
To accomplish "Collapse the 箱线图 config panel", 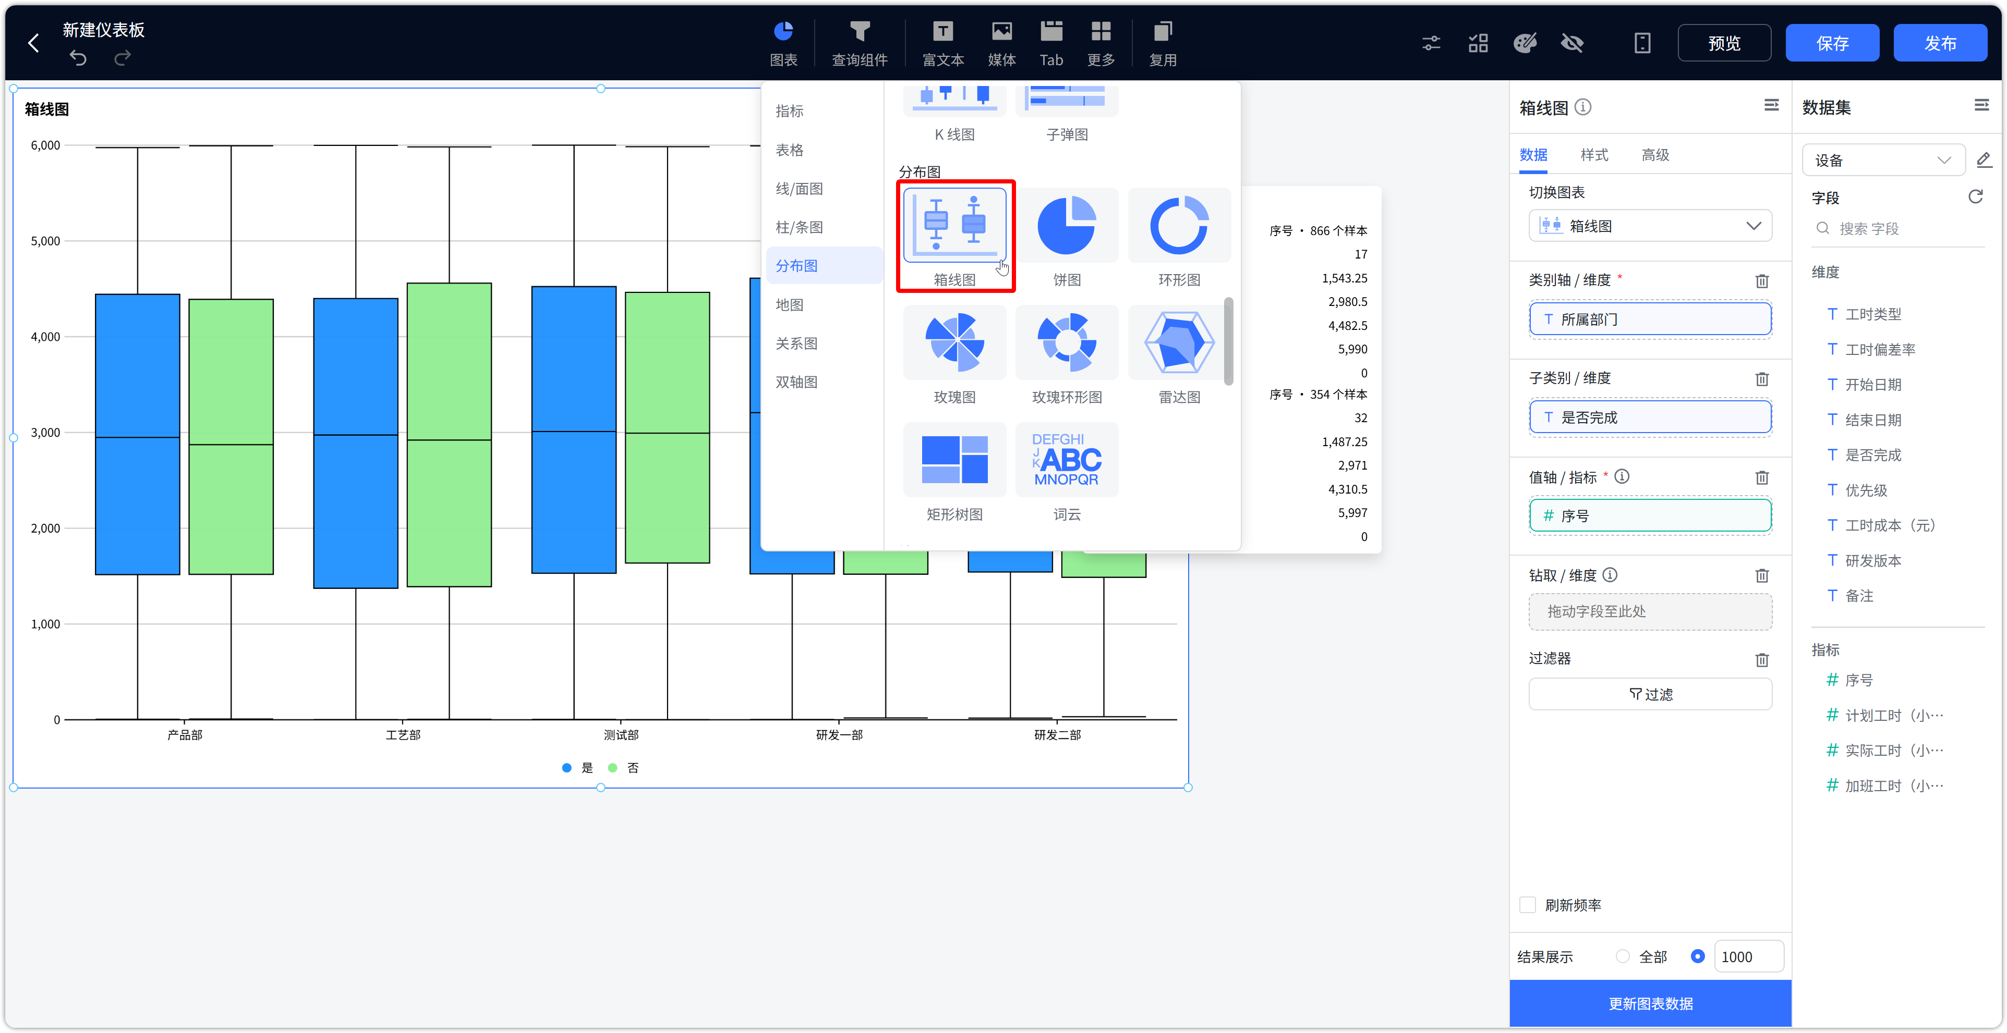I will point(1771,105).
